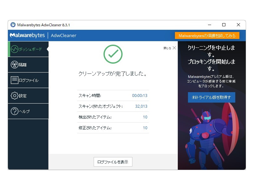
Task: Click the クリーニングを中止します promo headline
Action: coord(211,51)
